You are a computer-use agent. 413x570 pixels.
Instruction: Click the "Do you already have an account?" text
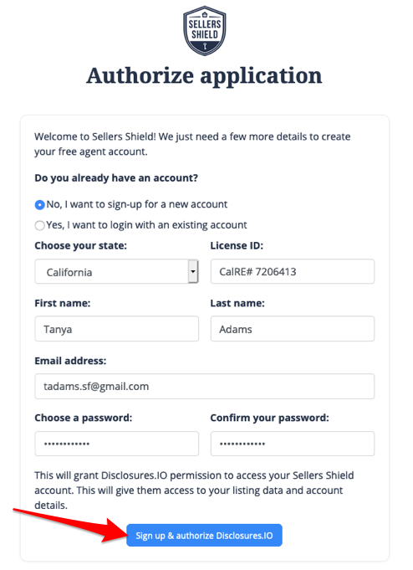[116, 178]
